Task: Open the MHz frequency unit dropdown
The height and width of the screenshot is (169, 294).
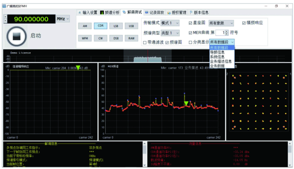Action: coord(63,18)
